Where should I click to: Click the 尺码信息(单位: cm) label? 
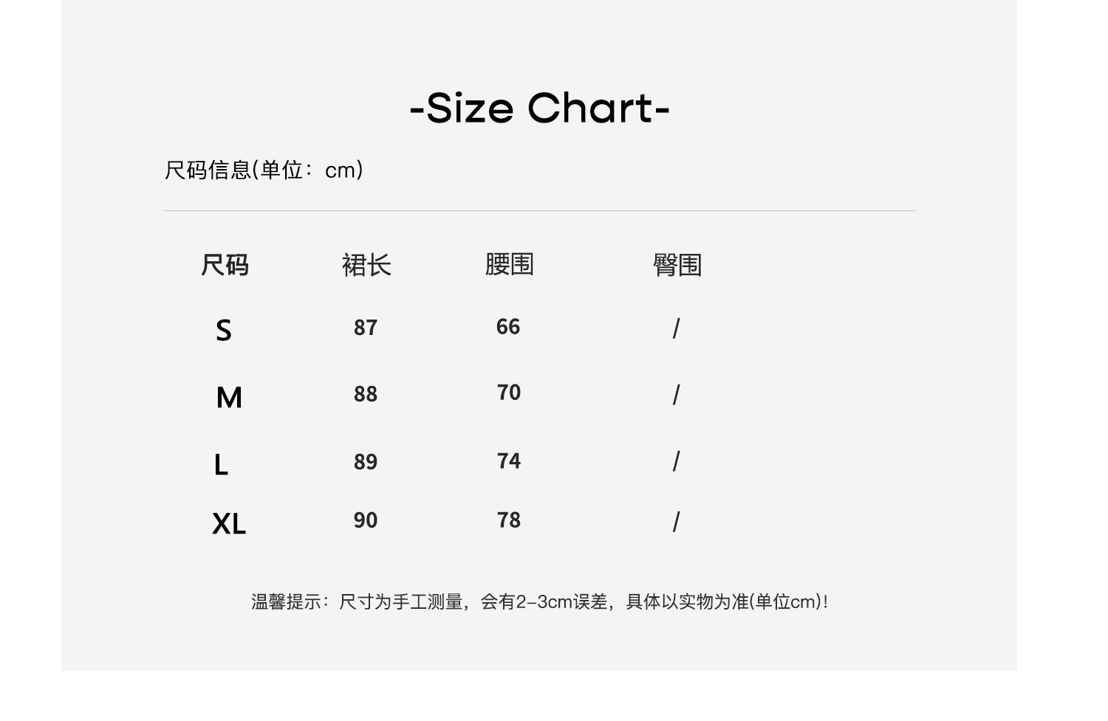point(264,170)
